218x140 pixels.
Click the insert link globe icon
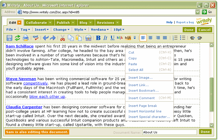pos(88,38)
